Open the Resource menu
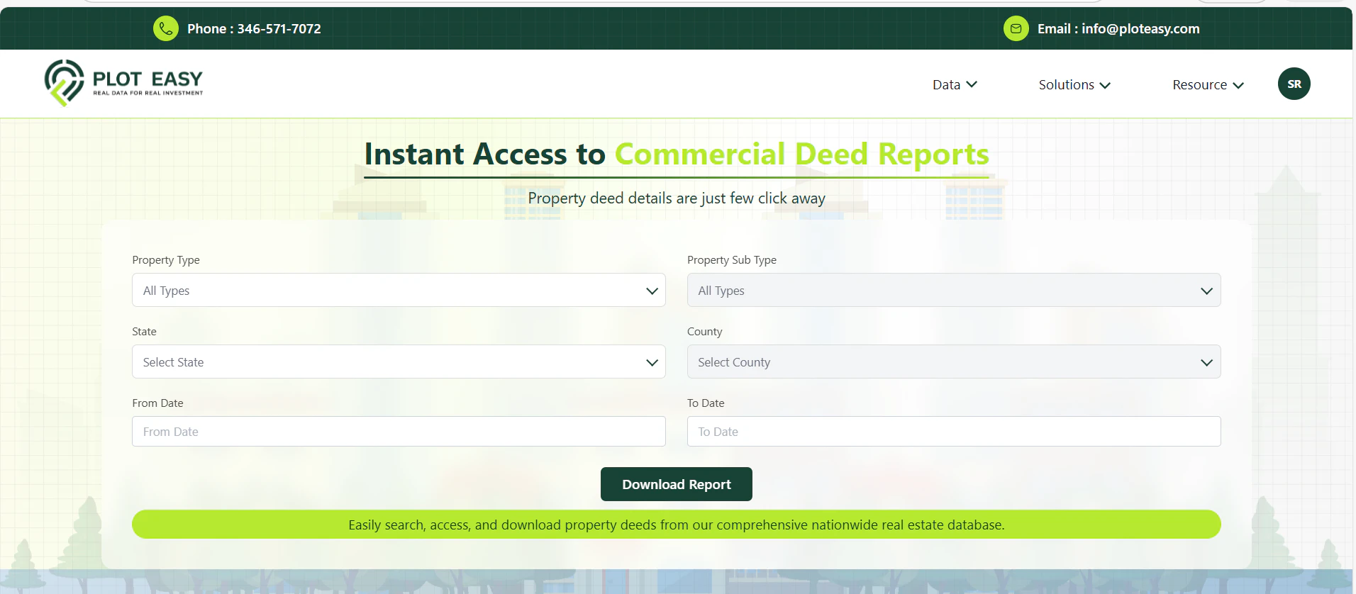Viewport: 1356px width, 594px height. click(x=1208, y=84)
